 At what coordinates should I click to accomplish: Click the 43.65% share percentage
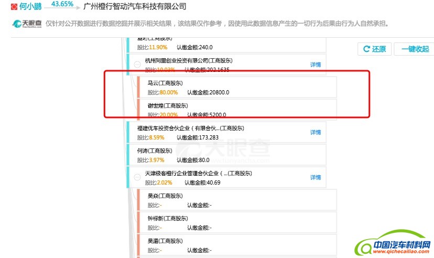pos(62,4)
